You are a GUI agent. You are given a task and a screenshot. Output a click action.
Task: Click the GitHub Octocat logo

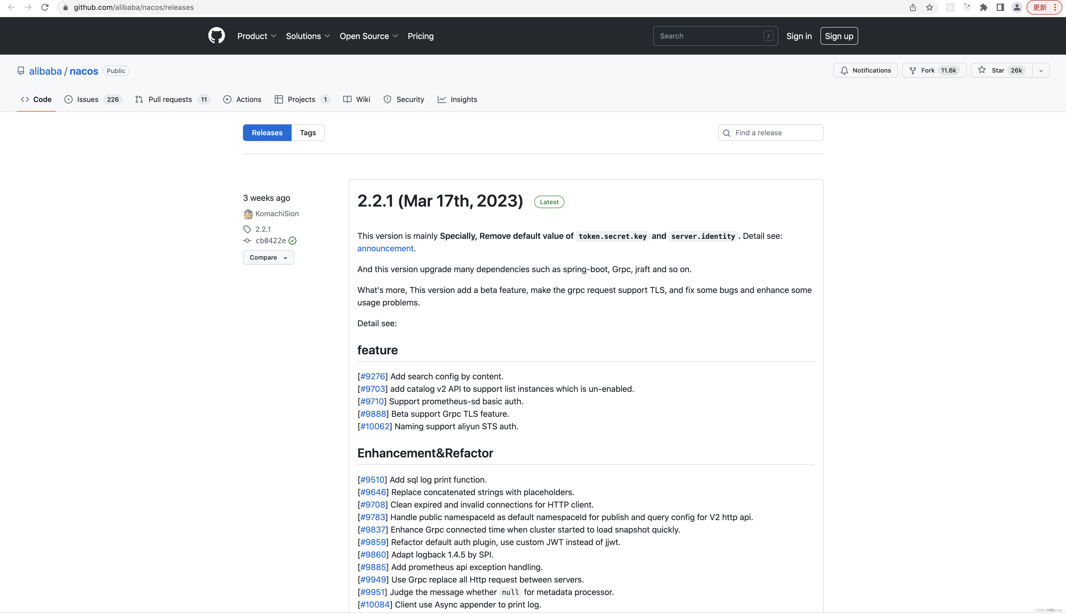point(216,36)
